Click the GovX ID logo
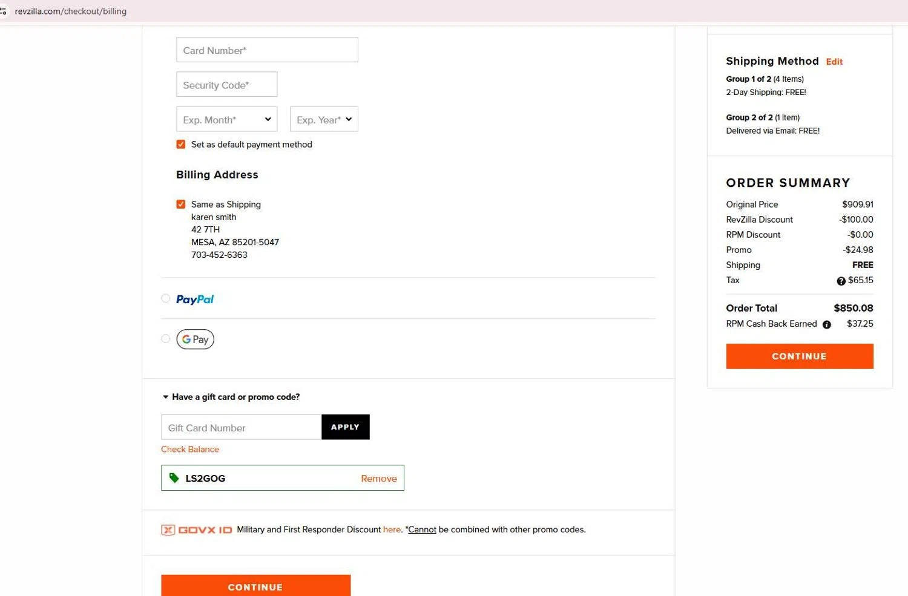The height and width of the screenshot is (596, 908). pyautogui.click(x=197, y=530)
